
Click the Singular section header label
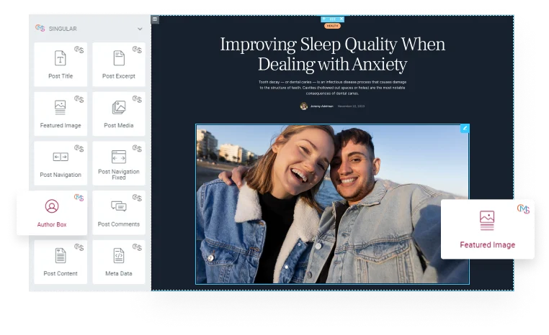click(63, 29)
